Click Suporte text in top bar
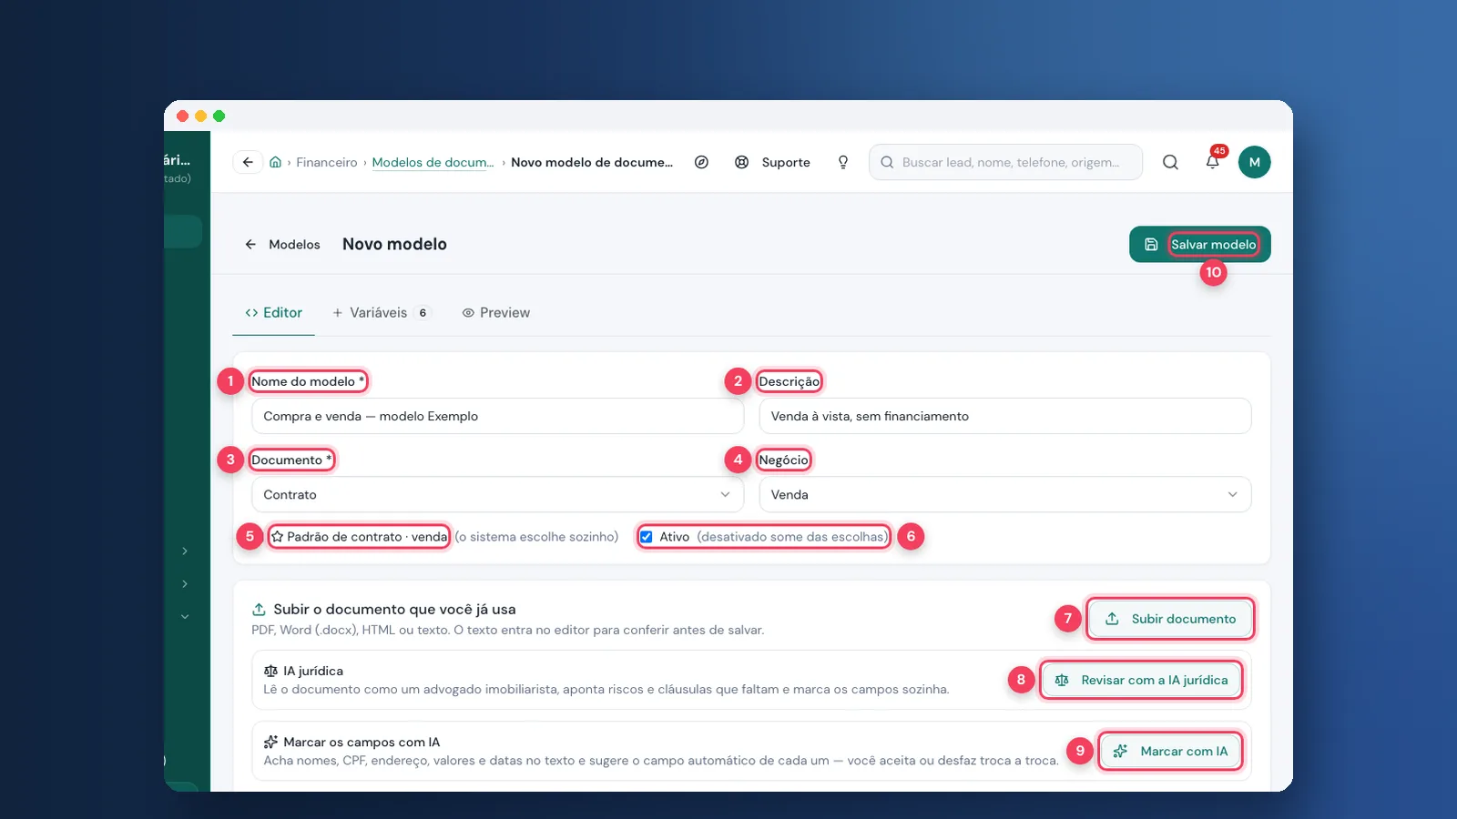1457x819 pixels. [786, 162]
